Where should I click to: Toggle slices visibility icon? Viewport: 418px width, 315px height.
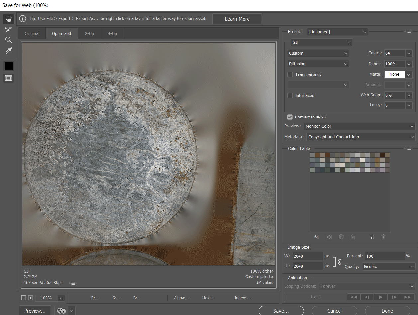[x=9, y=78]
